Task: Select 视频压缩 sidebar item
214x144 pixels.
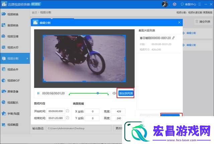Action: tap(13, 37)
